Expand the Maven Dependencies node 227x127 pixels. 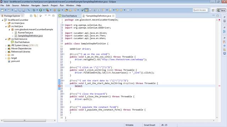point(6,49)
